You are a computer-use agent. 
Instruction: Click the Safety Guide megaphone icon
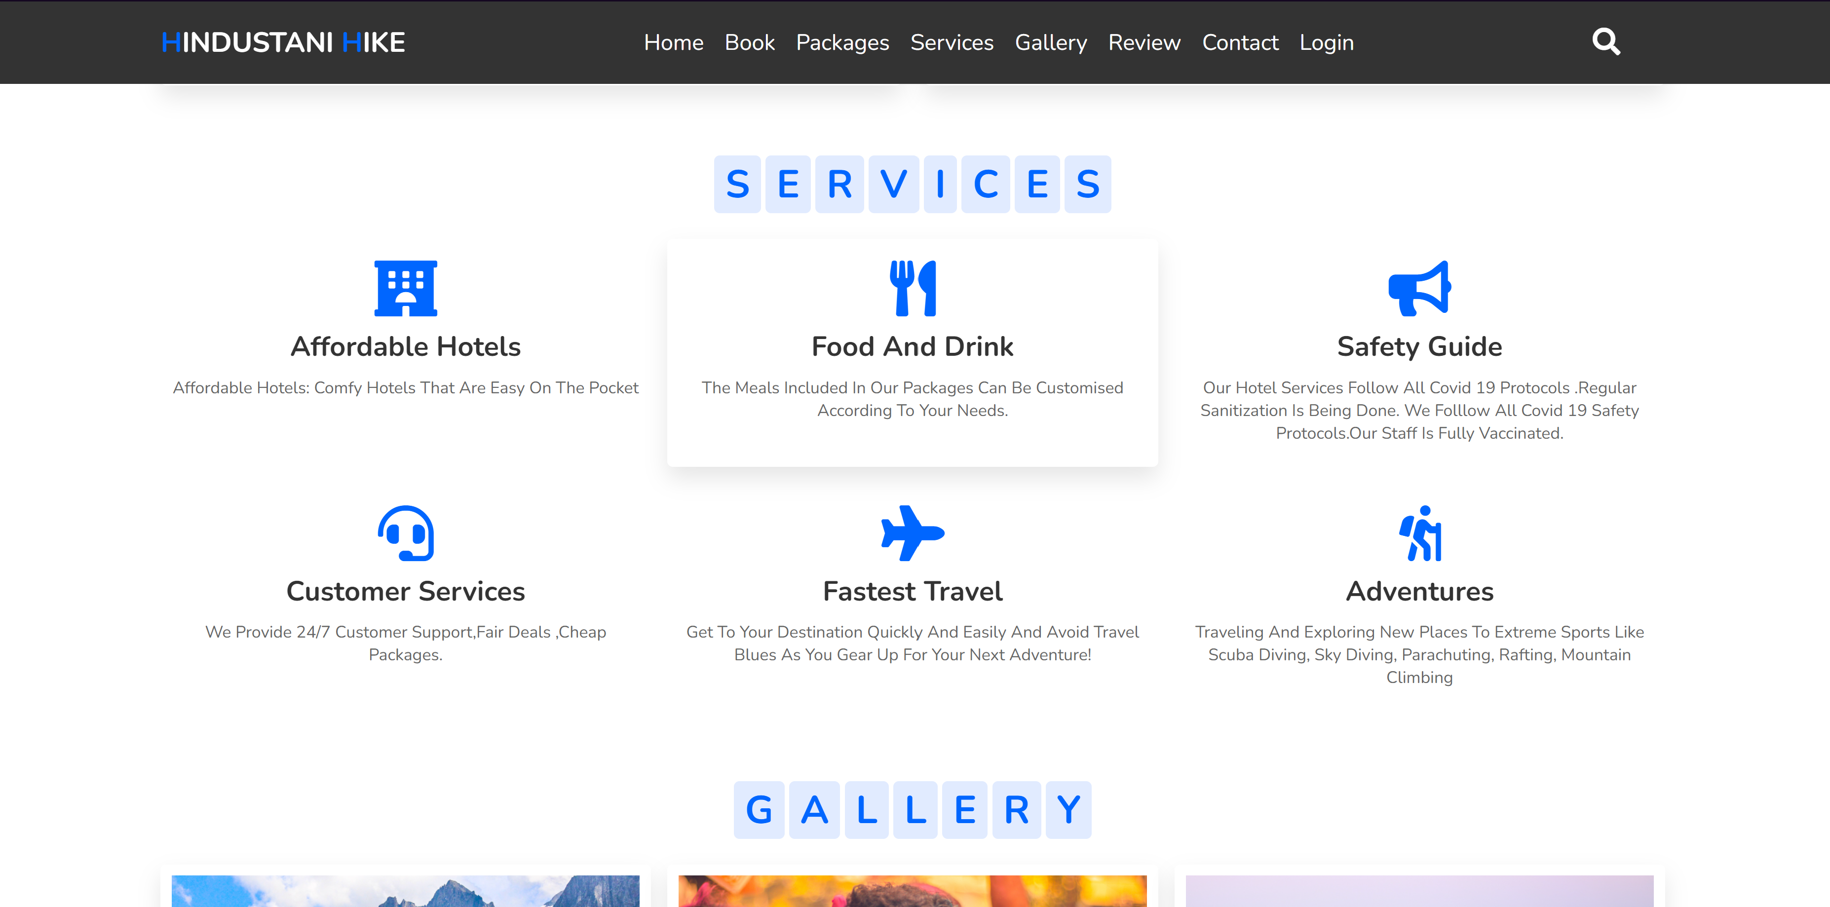click(x=1419, y=287)
